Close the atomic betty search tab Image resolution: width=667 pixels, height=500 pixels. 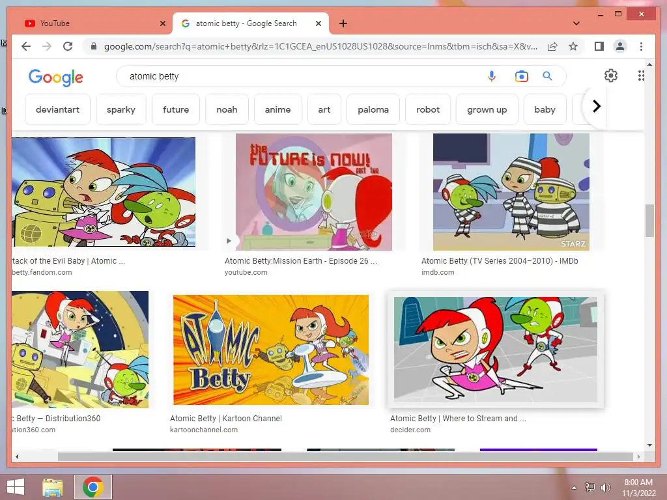pos(318,23)
